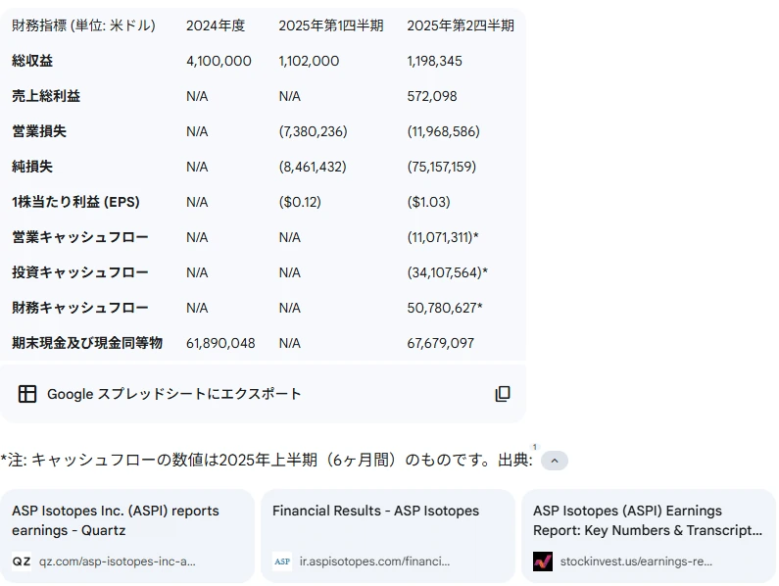The image size is (779, 586).
Task: Click the ir.aspisotopes.com/financi... URL
Action: pyautogui.click(x=374, y=562)
